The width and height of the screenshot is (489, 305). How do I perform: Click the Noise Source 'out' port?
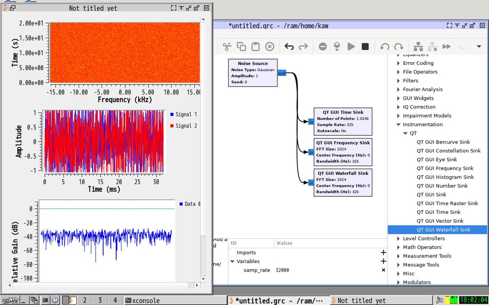(282, 73)
